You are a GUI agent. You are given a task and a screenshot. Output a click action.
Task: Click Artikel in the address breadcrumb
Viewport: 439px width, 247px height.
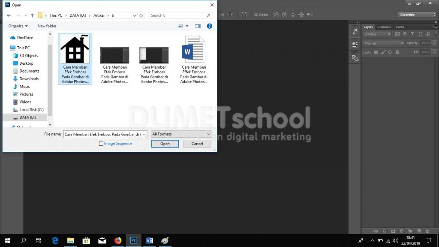click(x=99, y=15)
